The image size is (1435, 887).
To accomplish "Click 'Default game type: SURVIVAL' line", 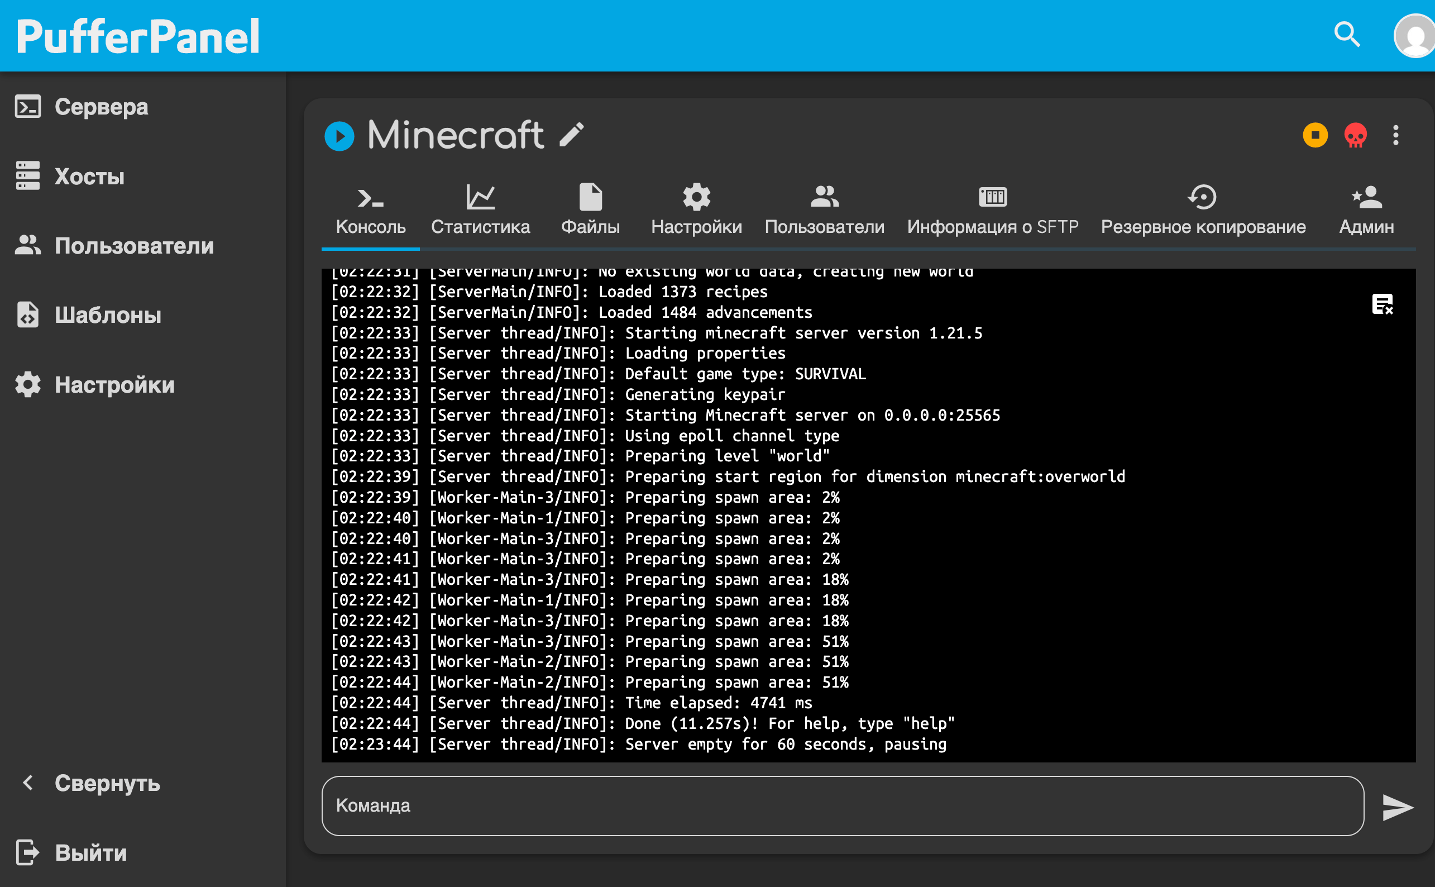I will (x=598, y=374).
